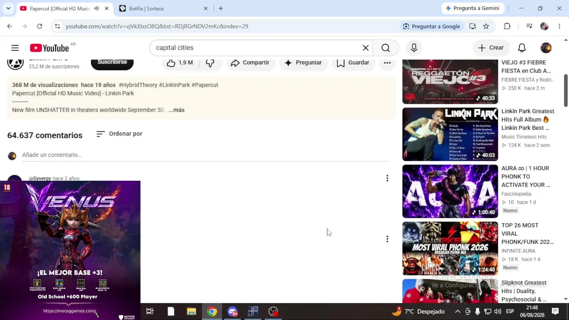The height and width of the screenshot is (320, 569).
Task: Expand the description with ...más
Action: pyautogui.click(x=176, y=110)
